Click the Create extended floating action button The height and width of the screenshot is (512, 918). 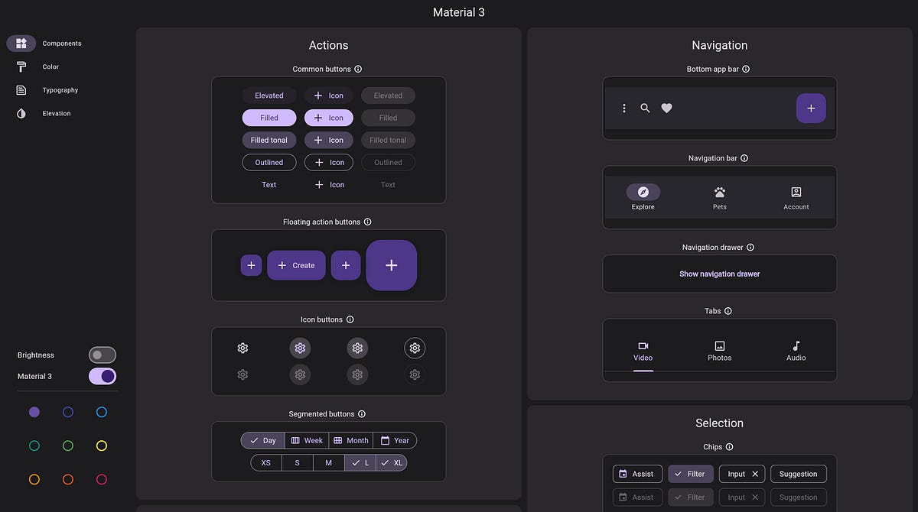(x=296, y=265)
